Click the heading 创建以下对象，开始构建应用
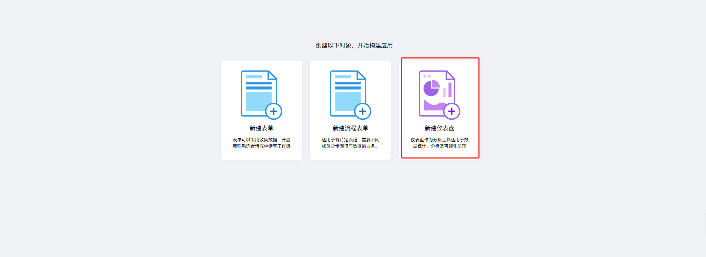This screenshot has height=257, width=706. (x=354, y=46)
